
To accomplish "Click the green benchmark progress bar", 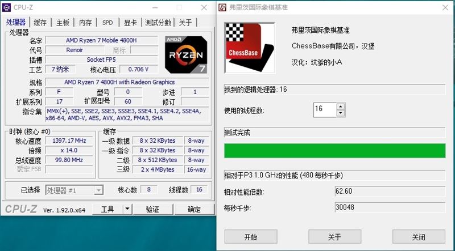I will click(x=334, y=151).
